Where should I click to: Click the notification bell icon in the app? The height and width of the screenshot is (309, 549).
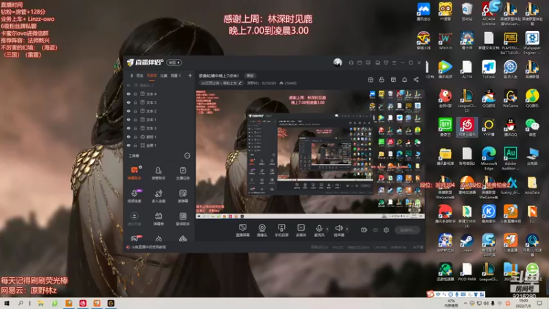(x=404, y=80)
